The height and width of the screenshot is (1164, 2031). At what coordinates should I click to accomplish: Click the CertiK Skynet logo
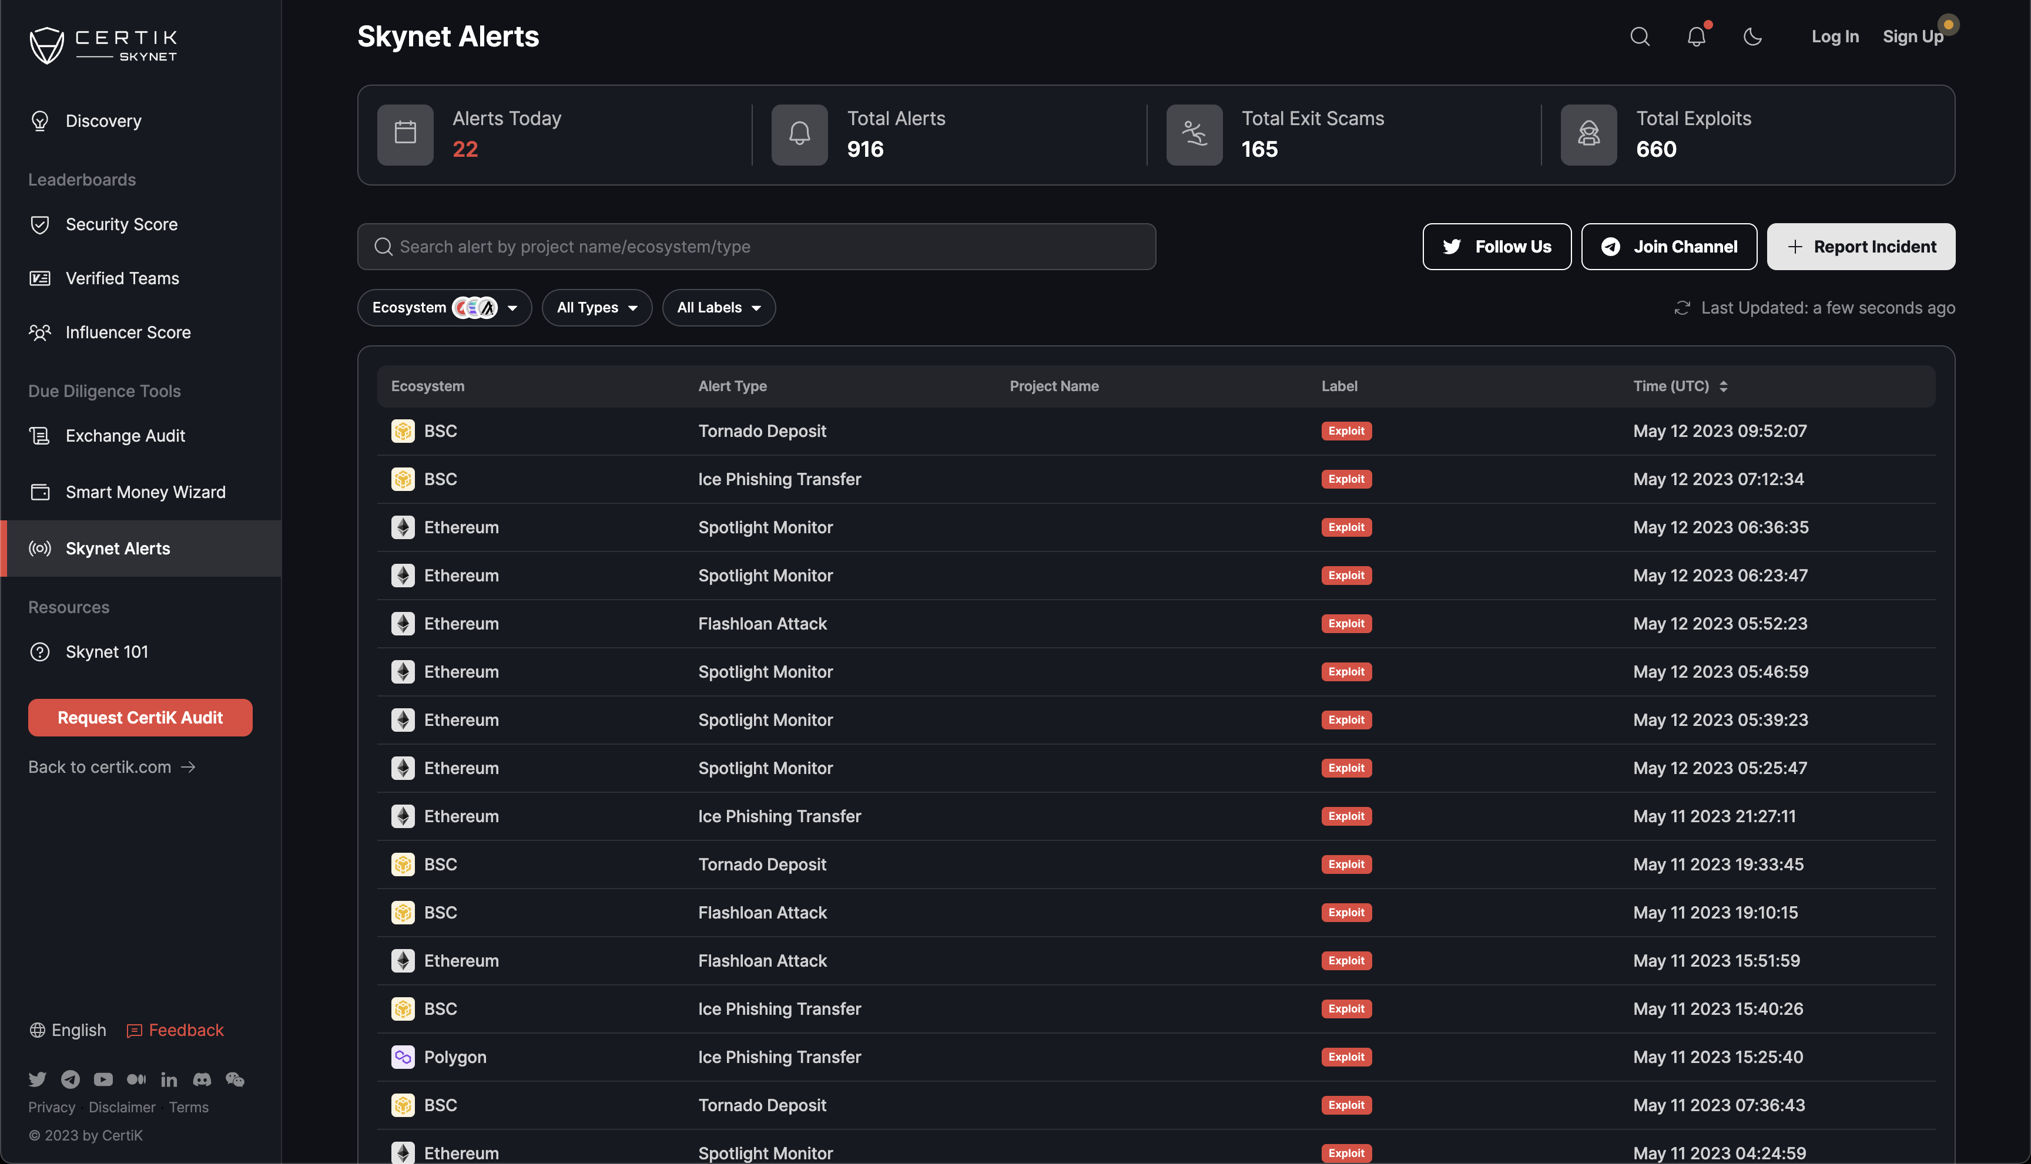pos(102,45)
